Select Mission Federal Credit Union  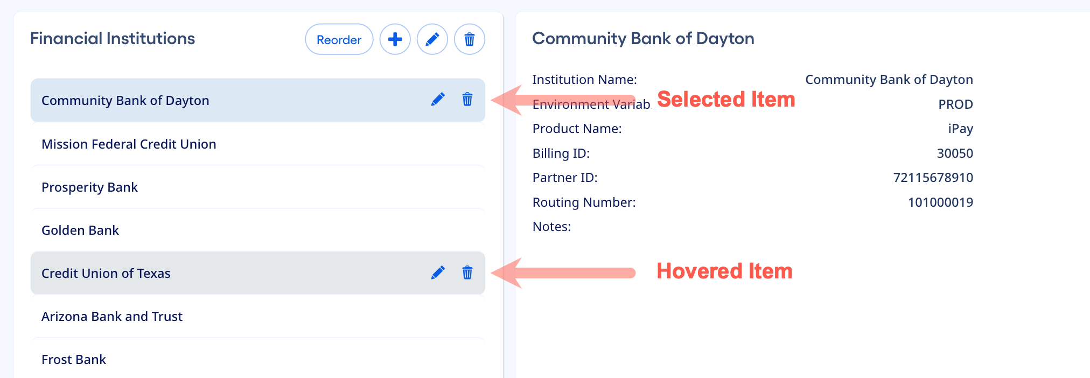tap(129, 144)
